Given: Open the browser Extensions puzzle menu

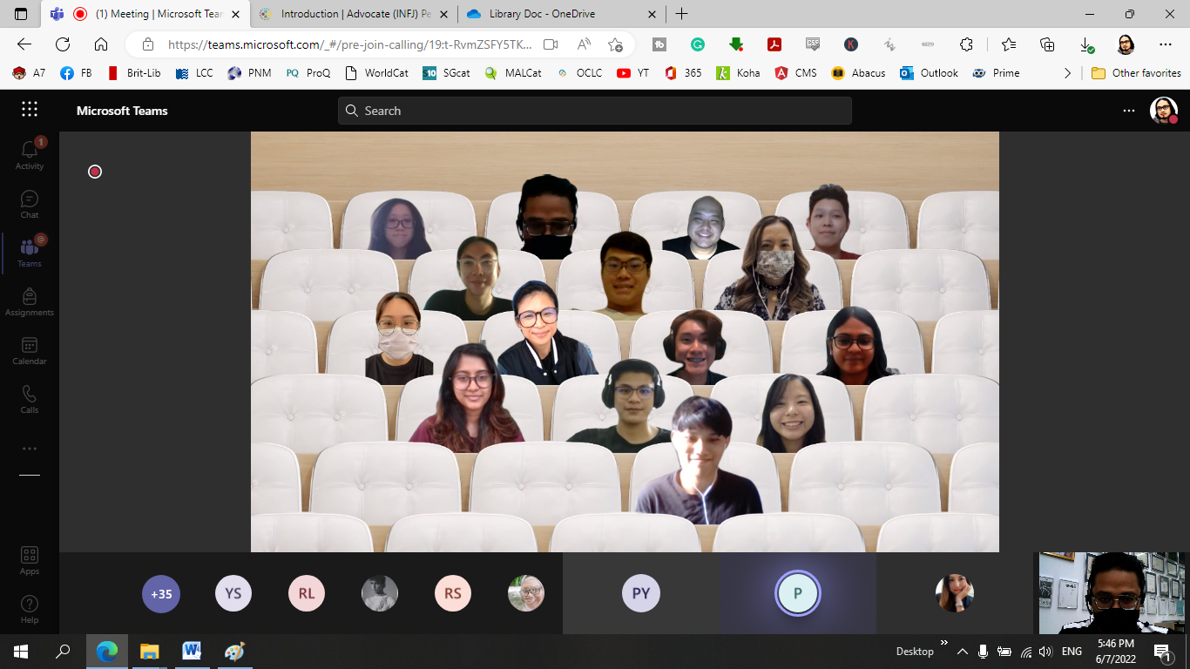Looking at the screenshot, I should [x=966, y=44].
